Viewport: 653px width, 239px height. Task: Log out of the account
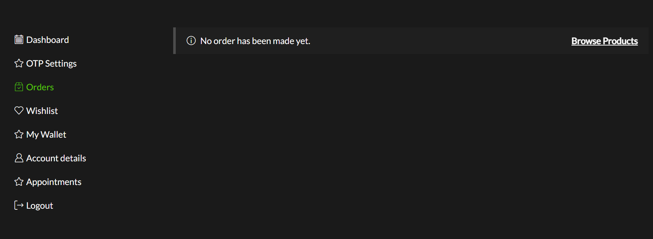[39, 205]
